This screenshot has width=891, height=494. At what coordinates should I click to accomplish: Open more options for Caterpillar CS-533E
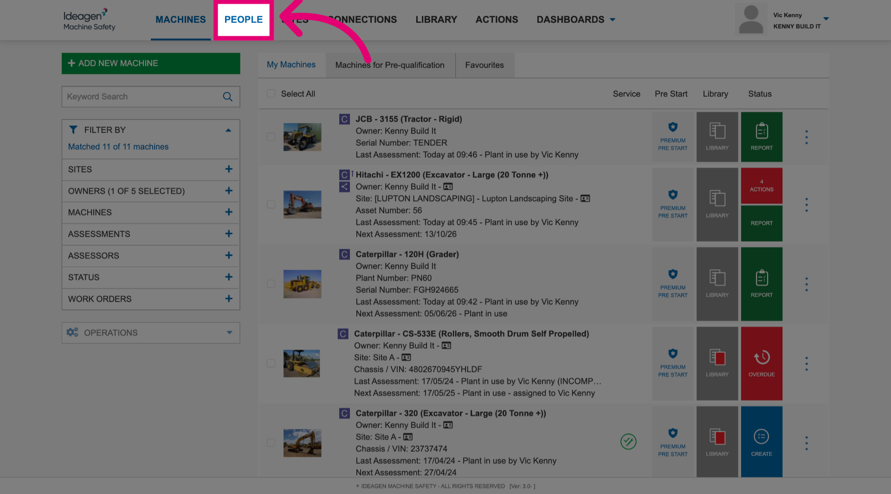(807, 364)
